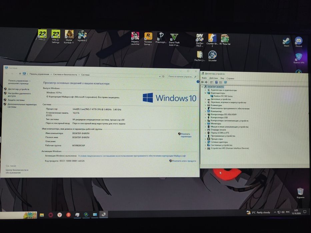
Task: Open the Steam desktop shortcut
Action: pos(286,42)
